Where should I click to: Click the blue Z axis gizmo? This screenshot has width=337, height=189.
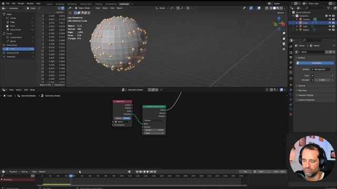click(279, 18)
